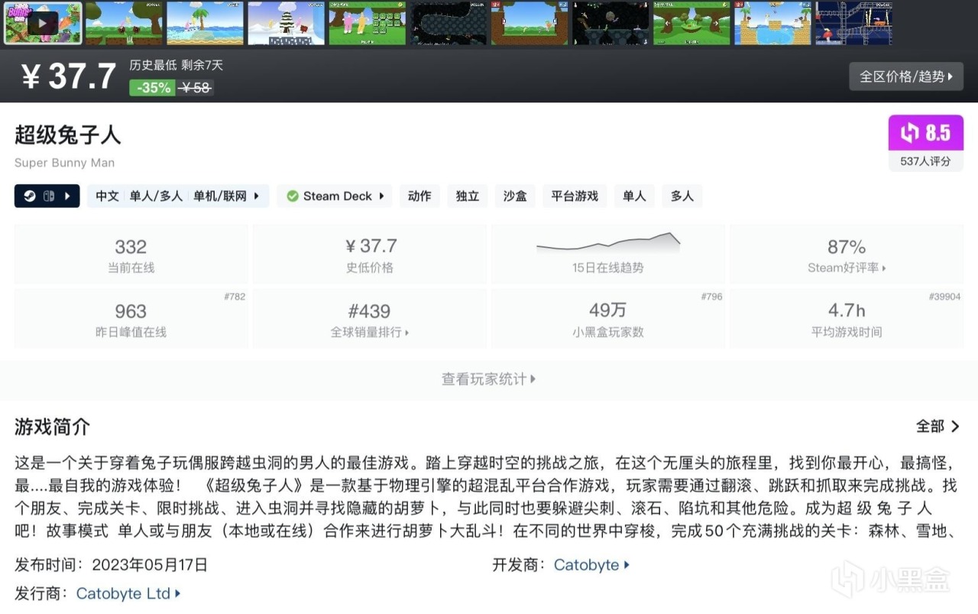Show the full description via 全部
Screen dimensions: 978x614
[938, 427]
